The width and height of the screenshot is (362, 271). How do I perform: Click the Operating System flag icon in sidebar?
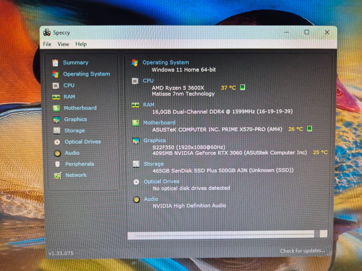(x=55, y=74)
